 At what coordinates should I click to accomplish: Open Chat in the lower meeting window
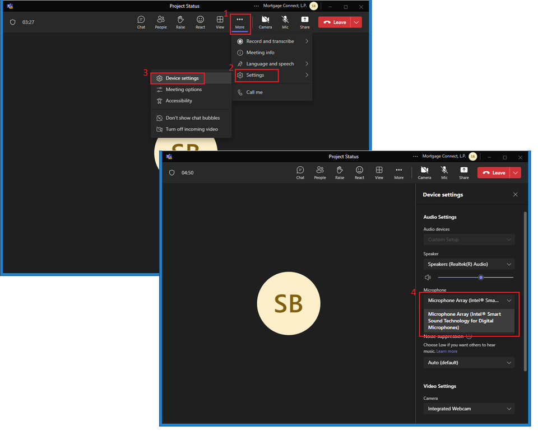(x=300, y=172)
